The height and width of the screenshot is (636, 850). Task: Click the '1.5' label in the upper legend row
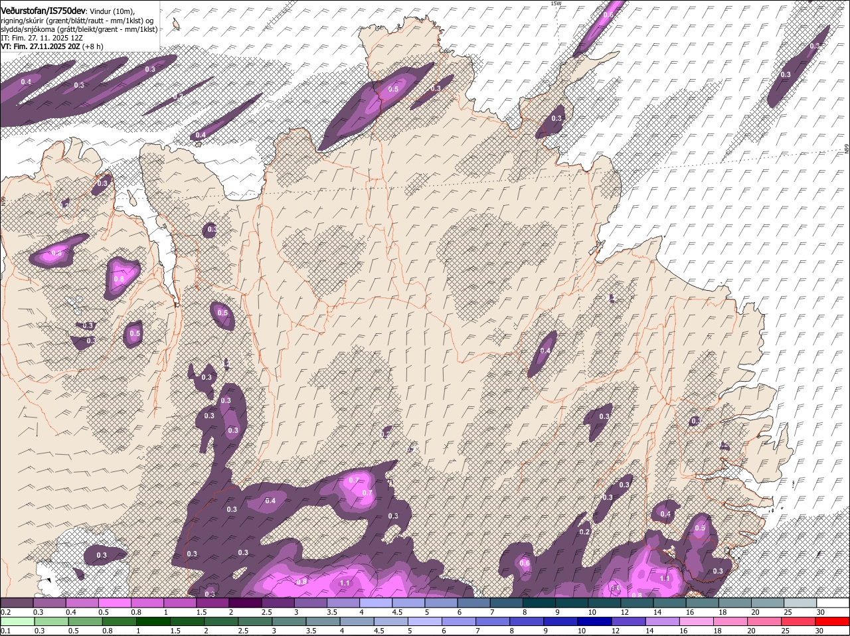(x=201, y=611)
